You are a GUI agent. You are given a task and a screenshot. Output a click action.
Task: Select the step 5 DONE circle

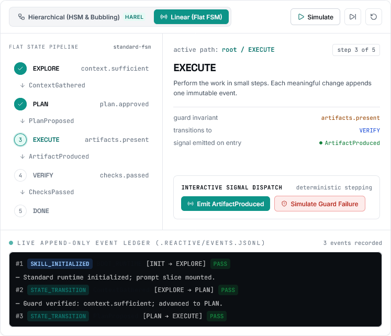[20, 211]
